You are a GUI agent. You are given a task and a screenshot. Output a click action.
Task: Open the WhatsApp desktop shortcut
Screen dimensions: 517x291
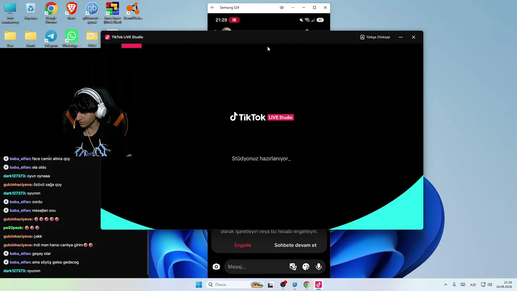71,39
